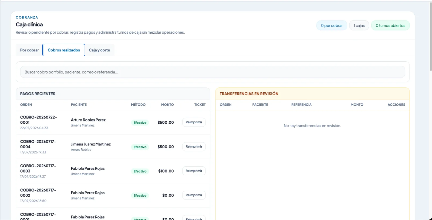Image resolution: width=432 pixels, height=220 pixels.
Task: Open the Caja y corte tab
Action: point(99,50)
